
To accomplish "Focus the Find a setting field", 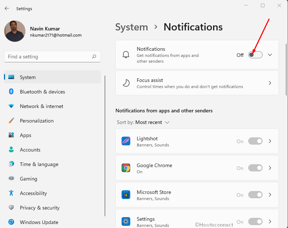I will pos(52,57).
